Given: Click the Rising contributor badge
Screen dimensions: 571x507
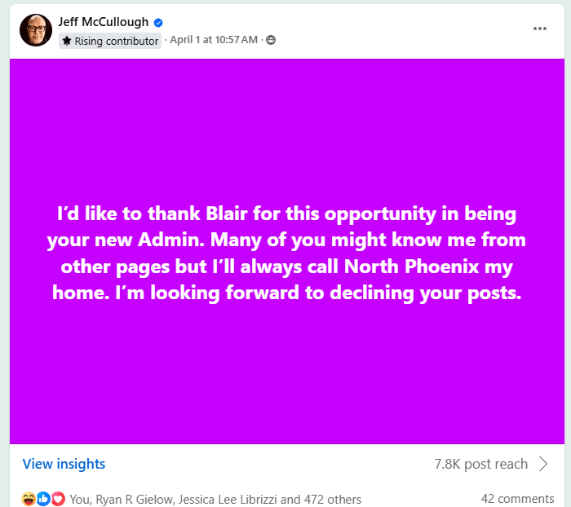Looking at the screenshot, I should (110, 41).
